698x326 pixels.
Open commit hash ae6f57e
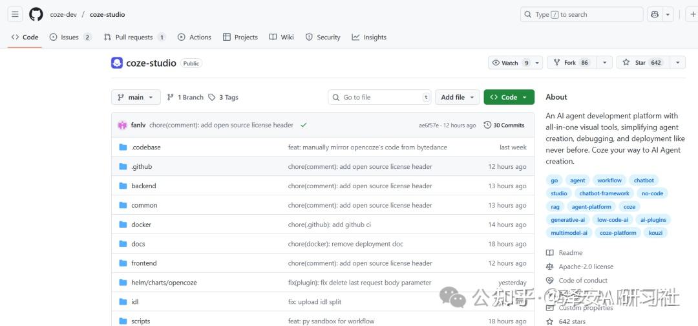pyautogui.click(x=428, y=125)
